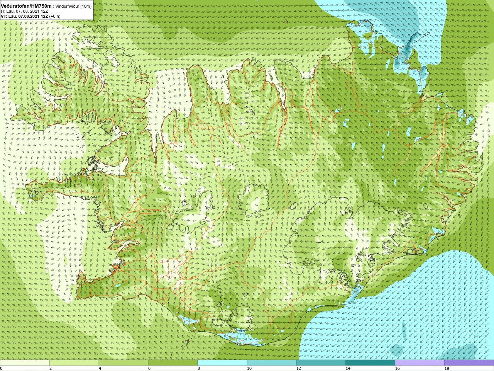Click the 0–2 pale yellow legend swatch

[25, 363]
